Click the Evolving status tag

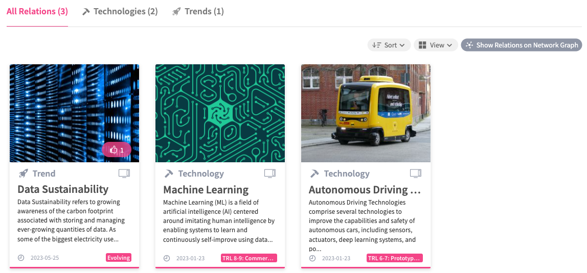[119, 258]
